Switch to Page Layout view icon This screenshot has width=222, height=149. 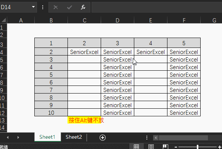pos(151,147)
